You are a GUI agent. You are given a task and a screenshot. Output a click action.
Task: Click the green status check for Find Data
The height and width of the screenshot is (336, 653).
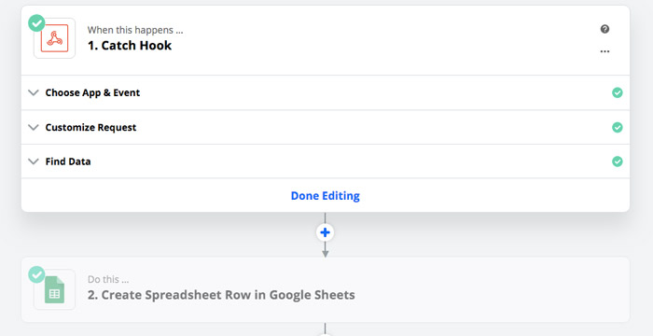point(618,161)
